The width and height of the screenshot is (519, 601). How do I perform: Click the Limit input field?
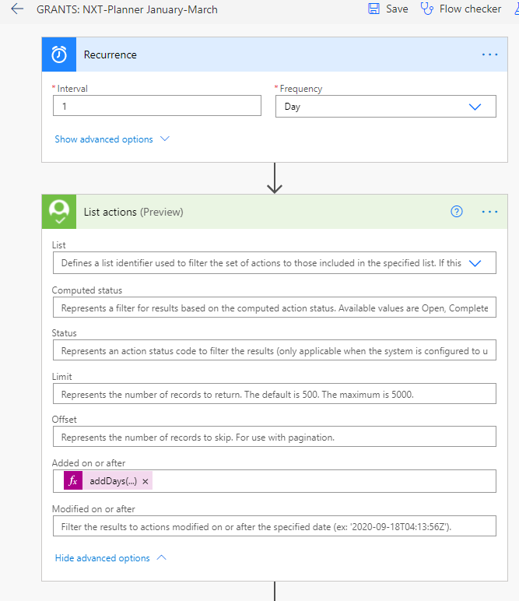[274, 394]
